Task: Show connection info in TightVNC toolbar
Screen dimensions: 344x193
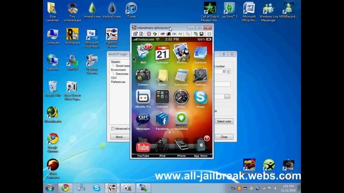Action: (141, 34)
